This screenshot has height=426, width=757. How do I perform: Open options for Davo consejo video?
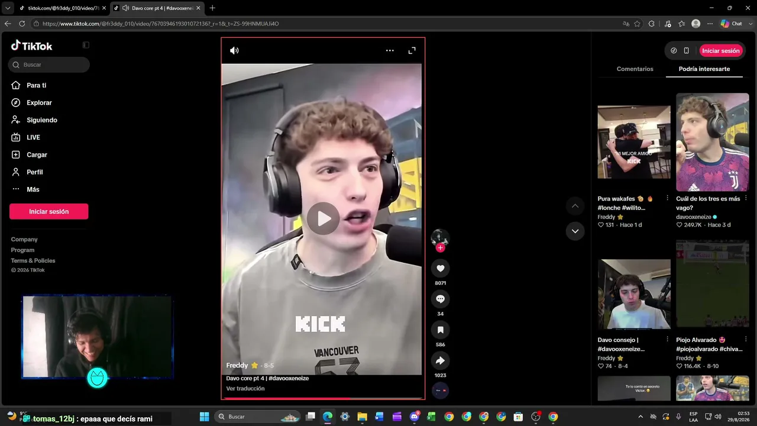point(668,340)
